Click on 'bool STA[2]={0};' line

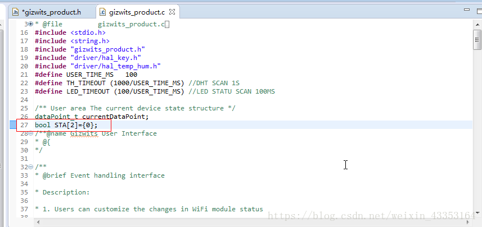[x=66, y=125]
